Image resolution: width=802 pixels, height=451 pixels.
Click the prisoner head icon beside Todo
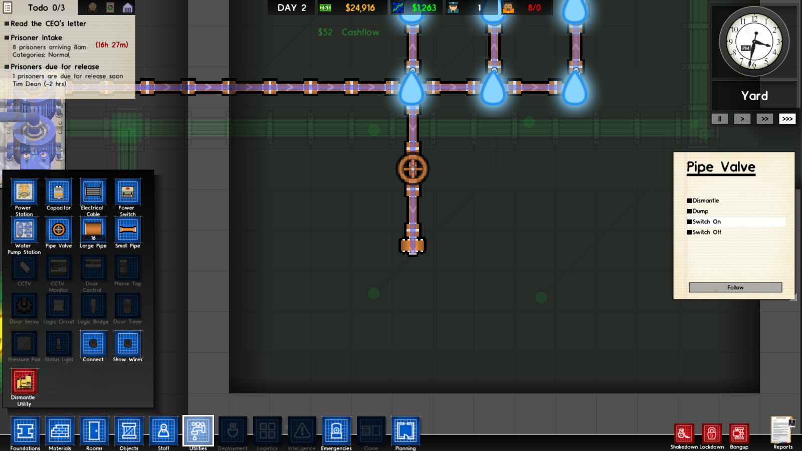(93, 8)
